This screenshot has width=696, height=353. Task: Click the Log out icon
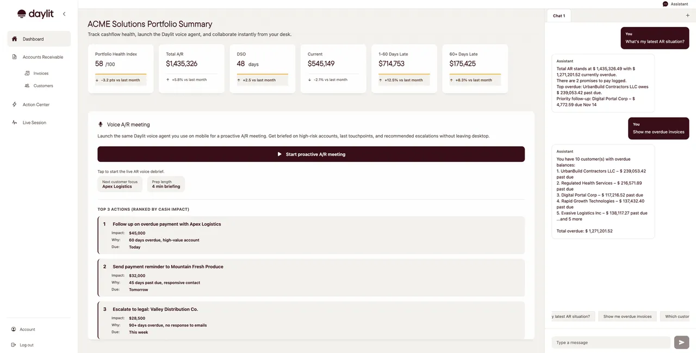tap(14, 345)
